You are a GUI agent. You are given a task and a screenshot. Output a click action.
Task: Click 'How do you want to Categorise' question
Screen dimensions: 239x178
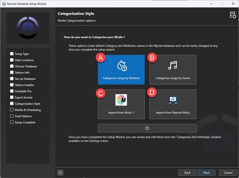[94, 37]
